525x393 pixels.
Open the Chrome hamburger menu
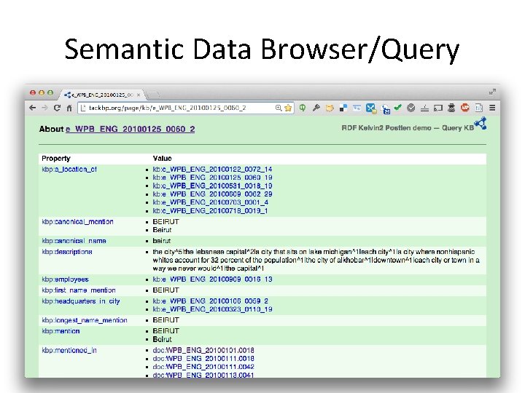(492, 108)
